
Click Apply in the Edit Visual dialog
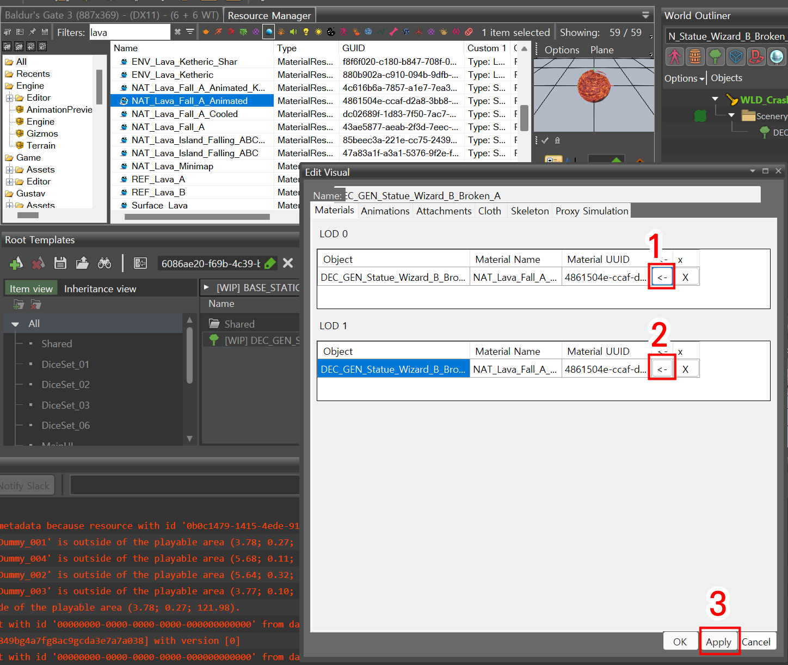(718, 642)
